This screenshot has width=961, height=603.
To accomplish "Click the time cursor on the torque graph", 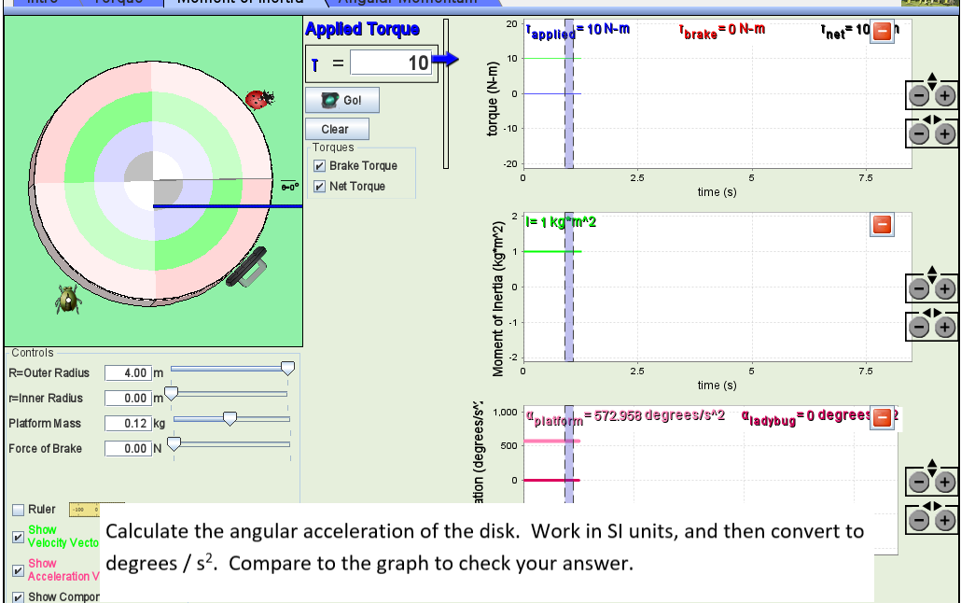I will coord(569,95).
